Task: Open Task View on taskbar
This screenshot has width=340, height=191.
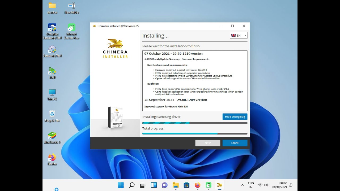Action: tap(143, 185)
